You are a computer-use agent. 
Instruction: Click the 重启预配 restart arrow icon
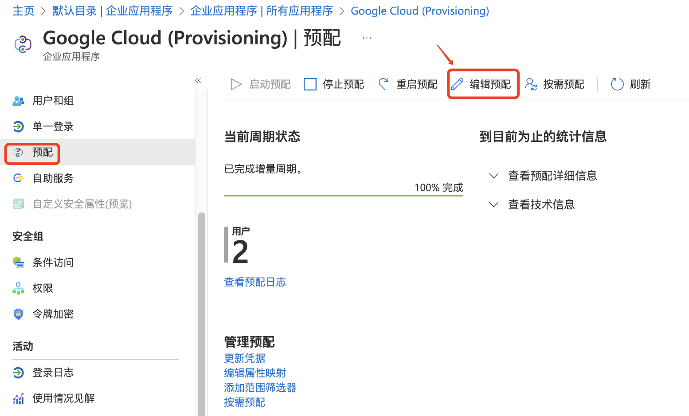384,84
